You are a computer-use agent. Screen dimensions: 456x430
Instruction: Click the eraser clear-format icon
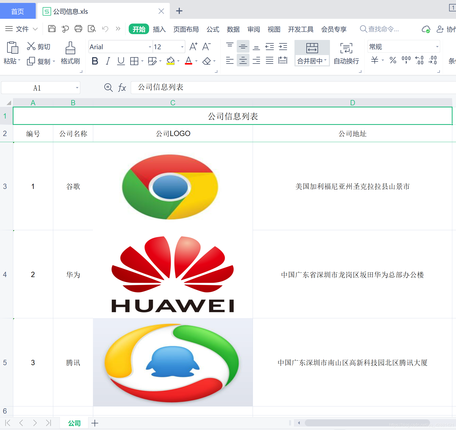point(207,61)
